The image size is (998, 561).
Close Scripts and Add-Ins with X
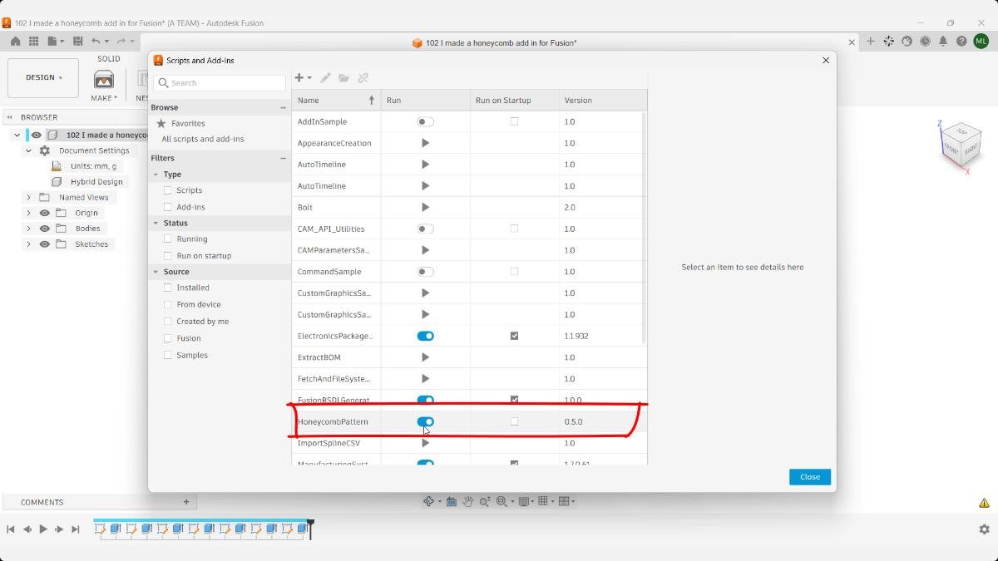826,60
